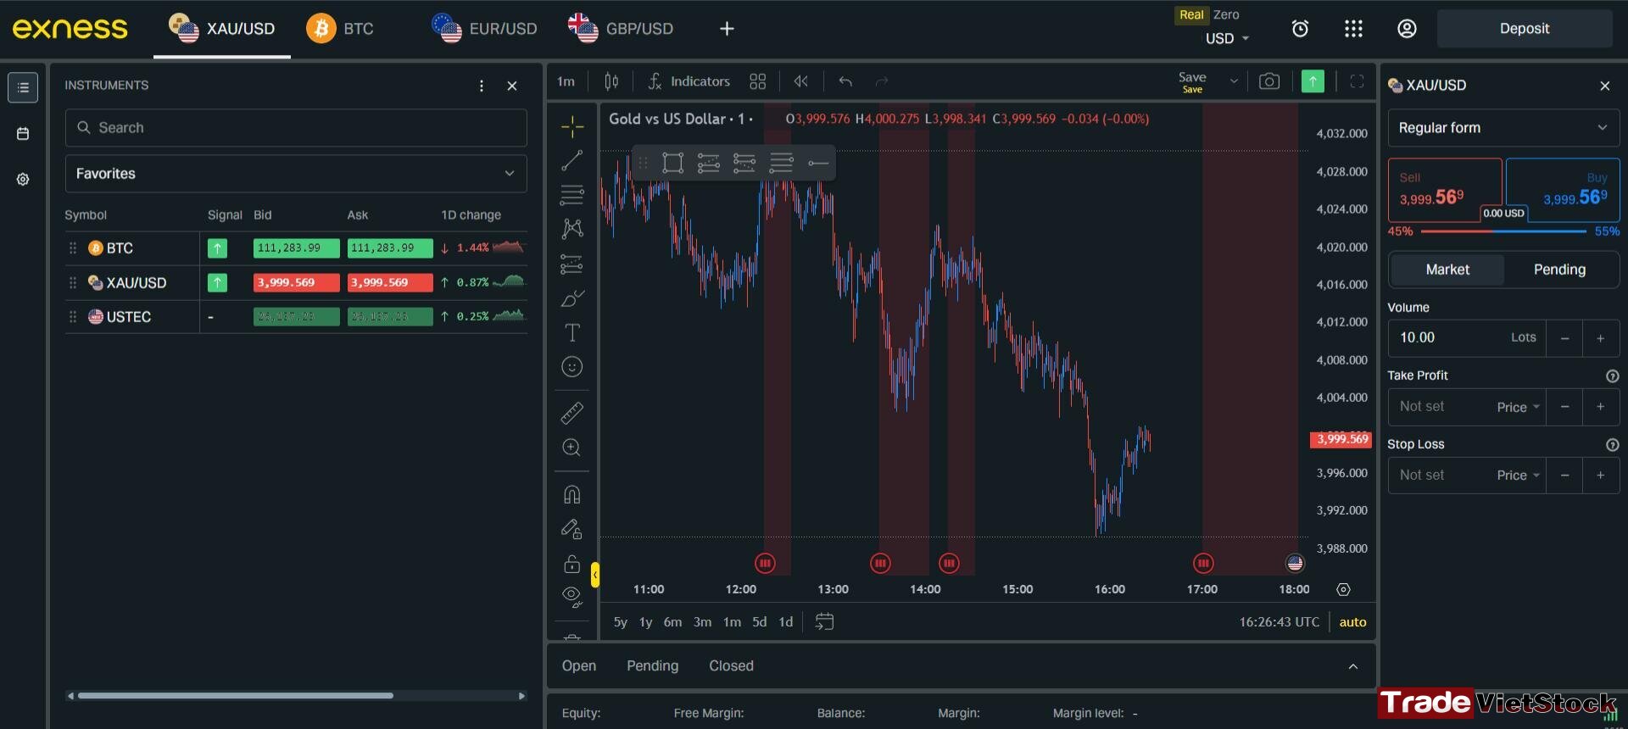Select the crosshair cursor tool

[572, 126]
